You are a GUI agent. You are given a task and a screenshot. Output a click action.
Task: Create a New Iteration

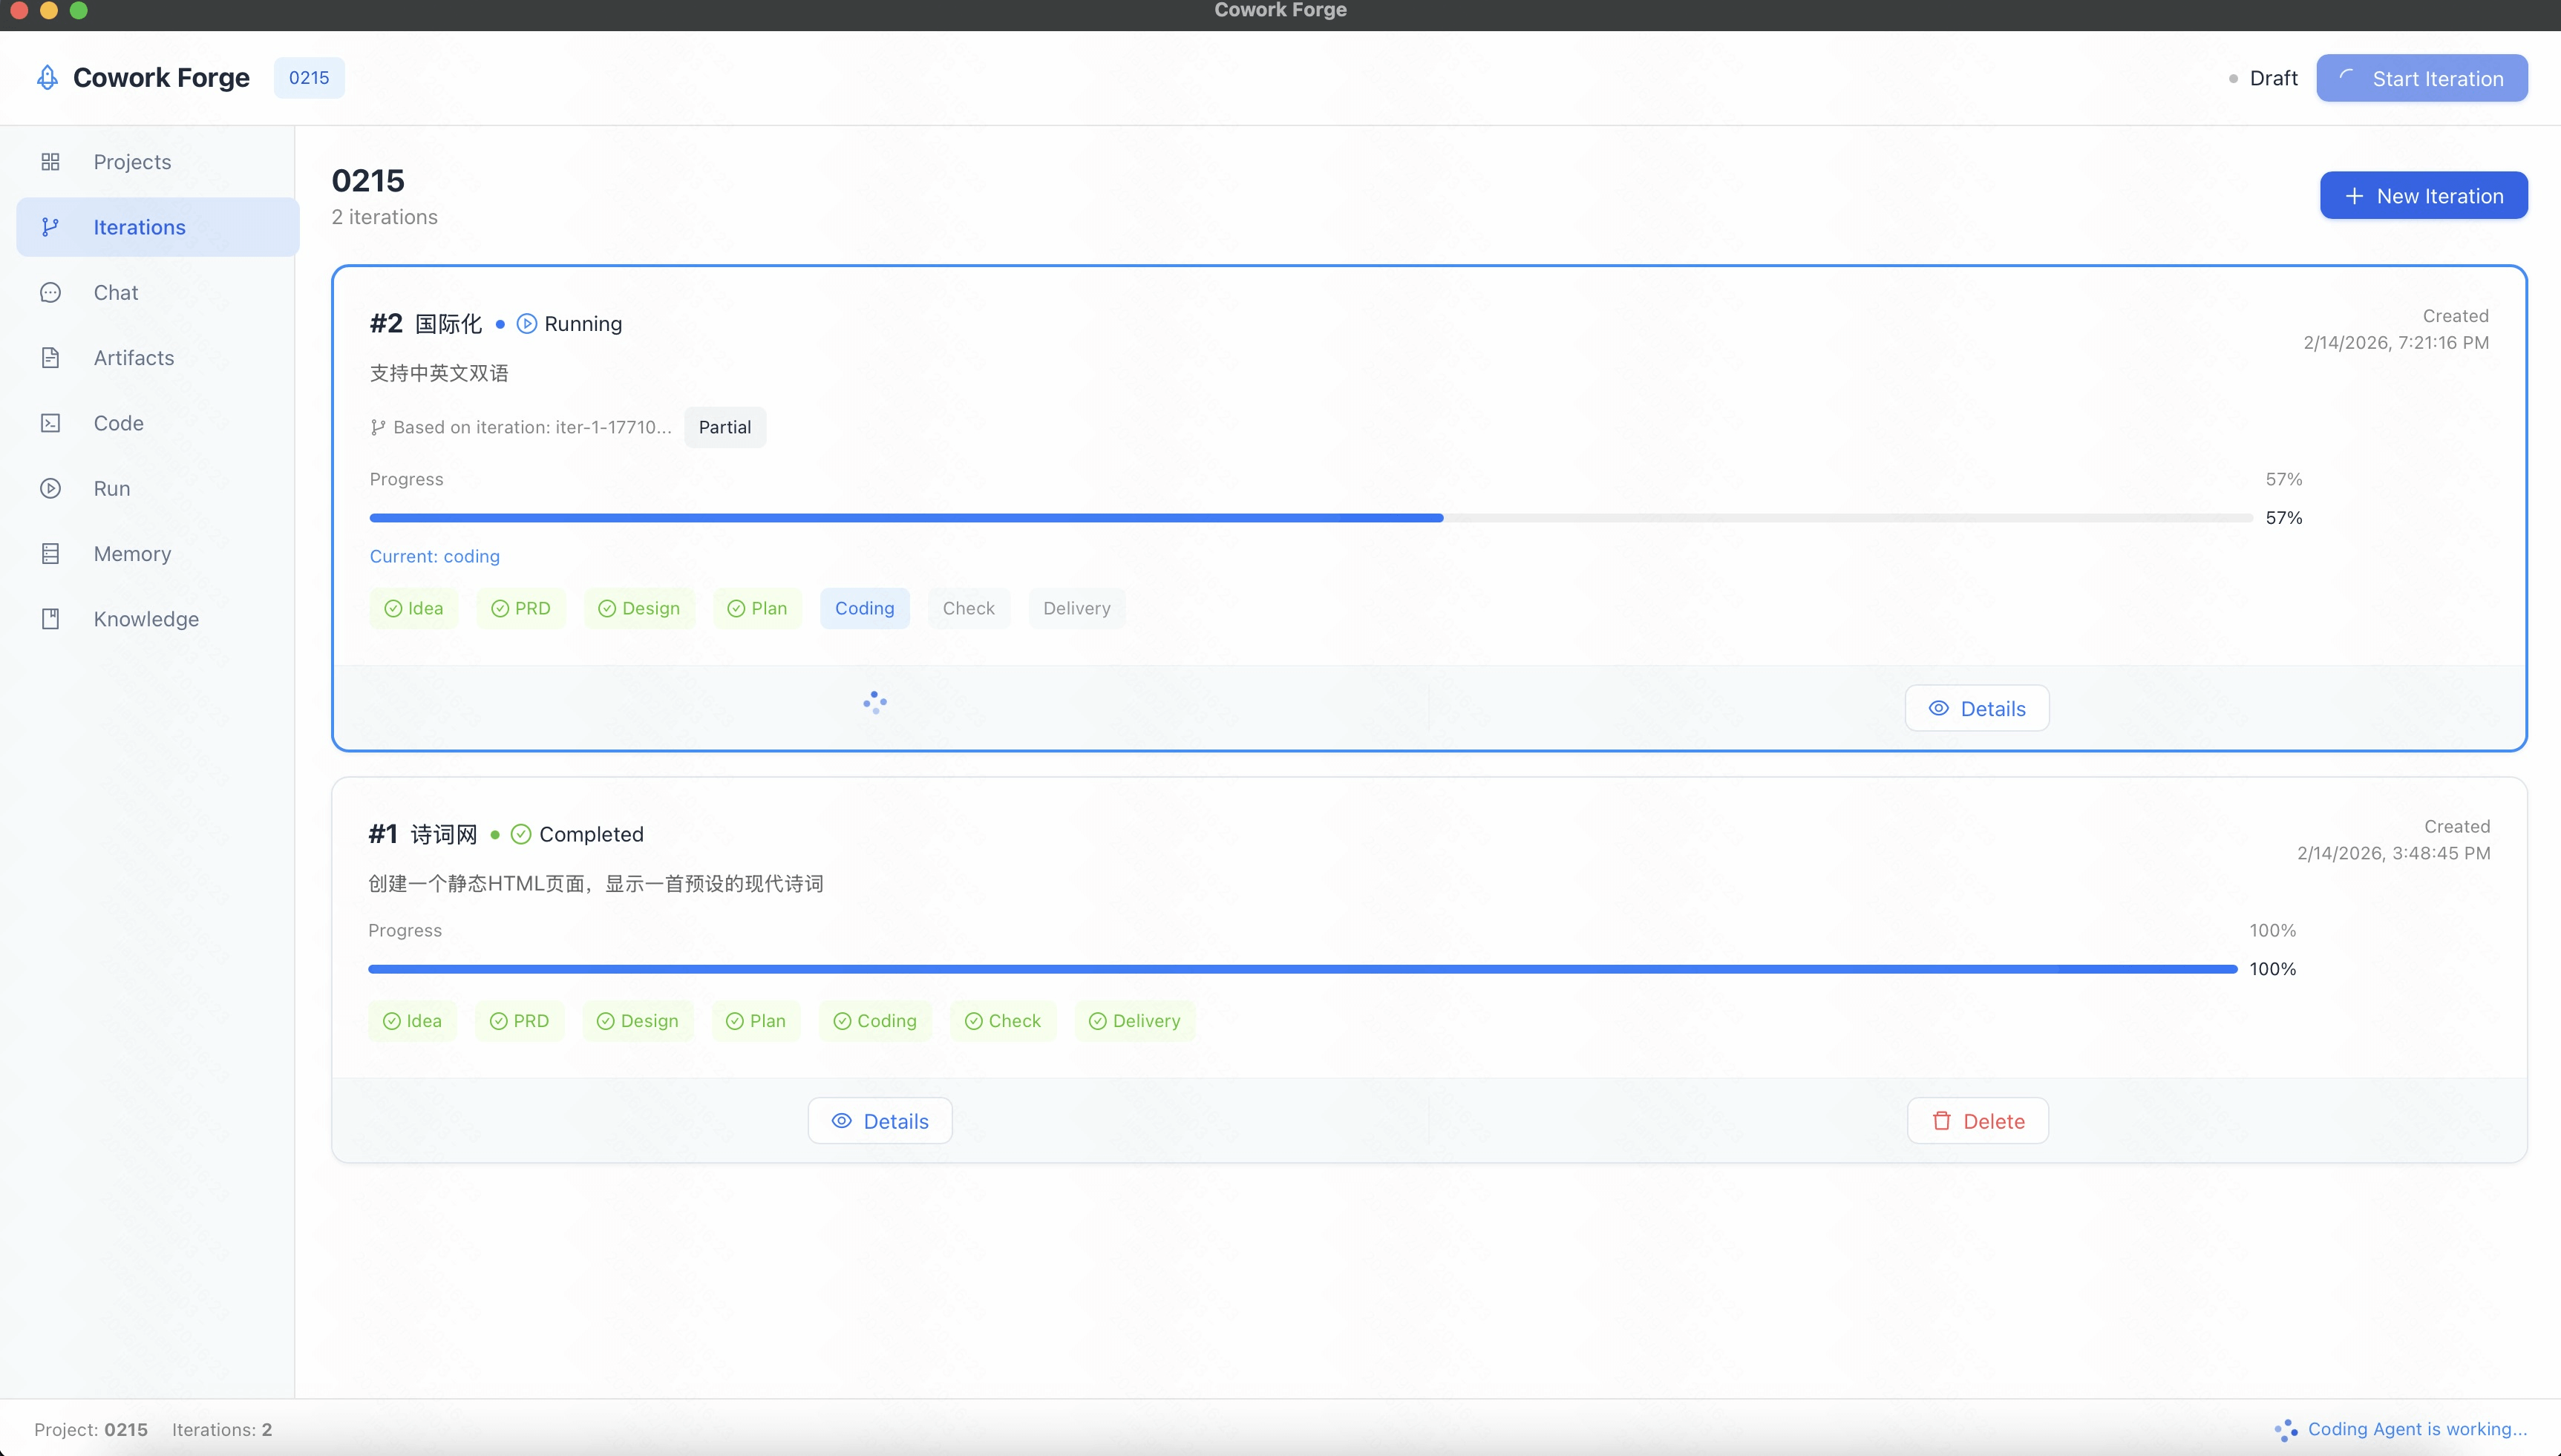click(x=2423, y=195)
